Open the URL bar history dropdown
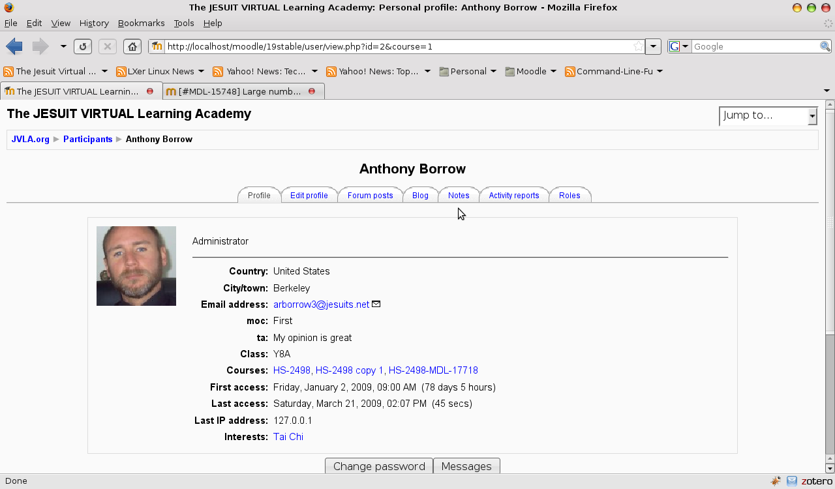This screenshot has height=489, width=835. pyautogui.click(x=654, y=46)
